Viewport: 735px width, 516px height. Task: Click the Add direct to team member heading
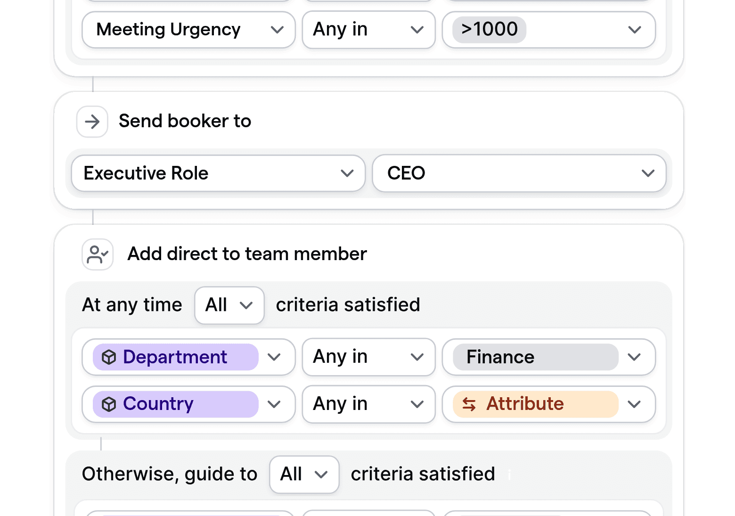246,254
